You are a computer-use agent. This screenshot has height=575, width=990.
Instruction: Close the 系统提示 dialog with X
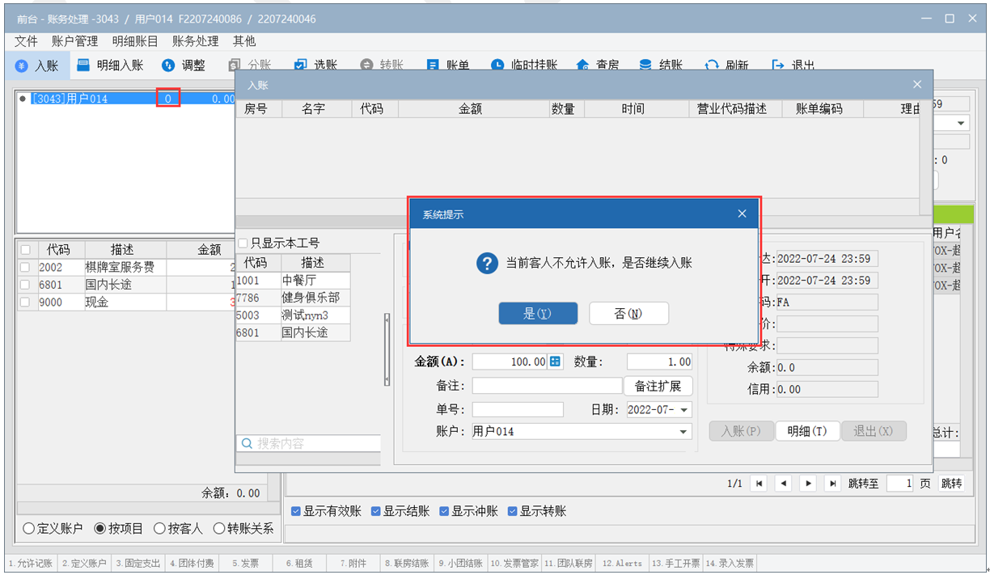pos(742,214)
